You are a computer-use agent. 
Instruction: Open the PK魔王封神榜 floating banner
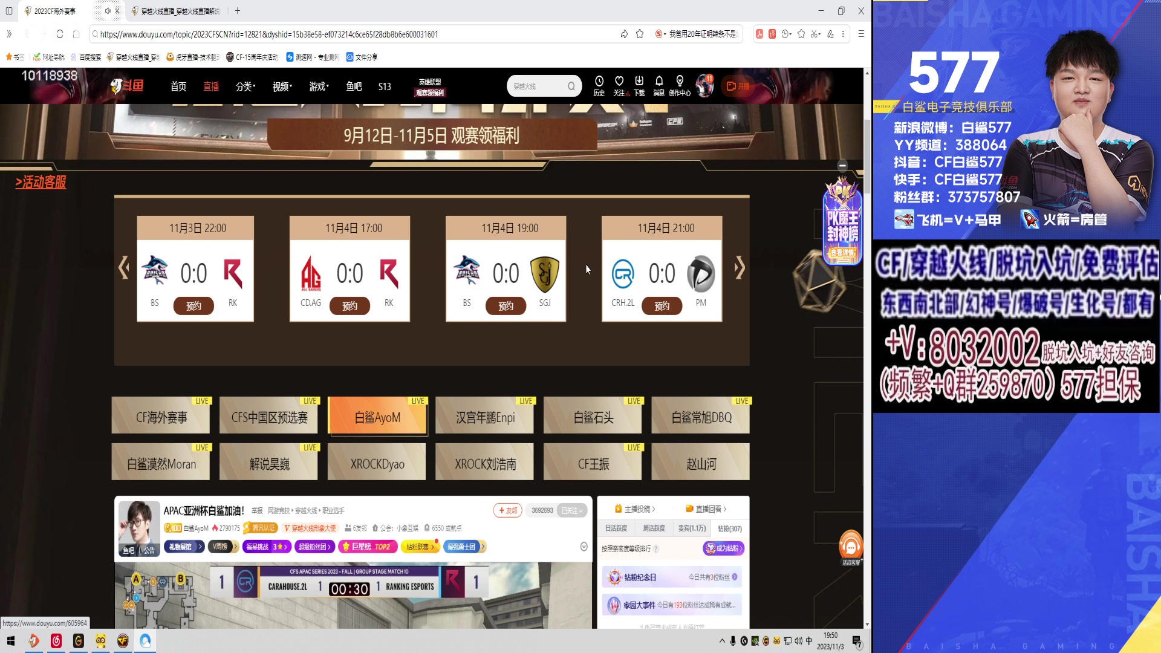(x=842, y=221)
